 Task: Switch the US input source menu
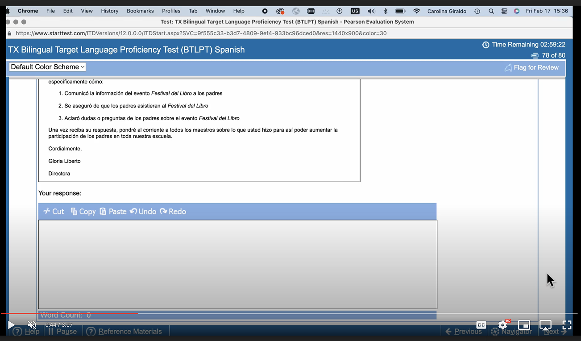coord(355,11)
